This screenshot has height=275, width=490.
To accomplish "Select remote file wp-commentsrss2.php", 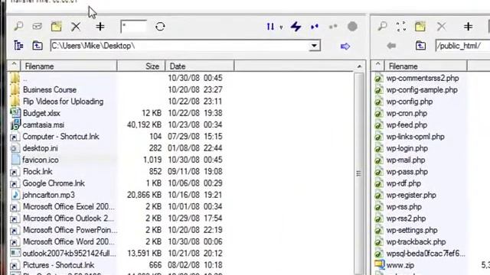I will tap(423, 78).
